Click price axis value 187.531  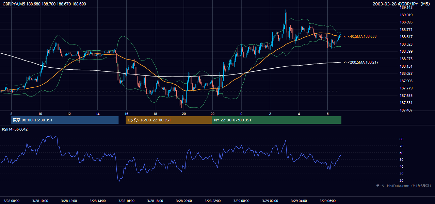[x=406, y=103]
